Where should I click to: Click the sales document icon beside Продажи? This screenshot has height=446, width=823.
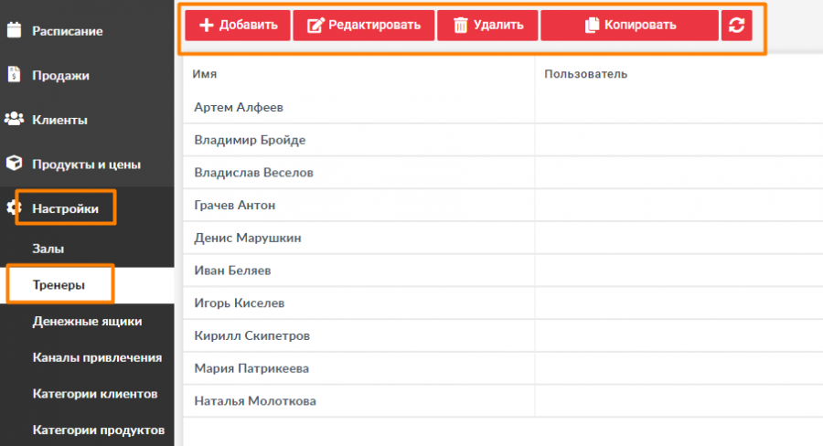coord(14,75)
